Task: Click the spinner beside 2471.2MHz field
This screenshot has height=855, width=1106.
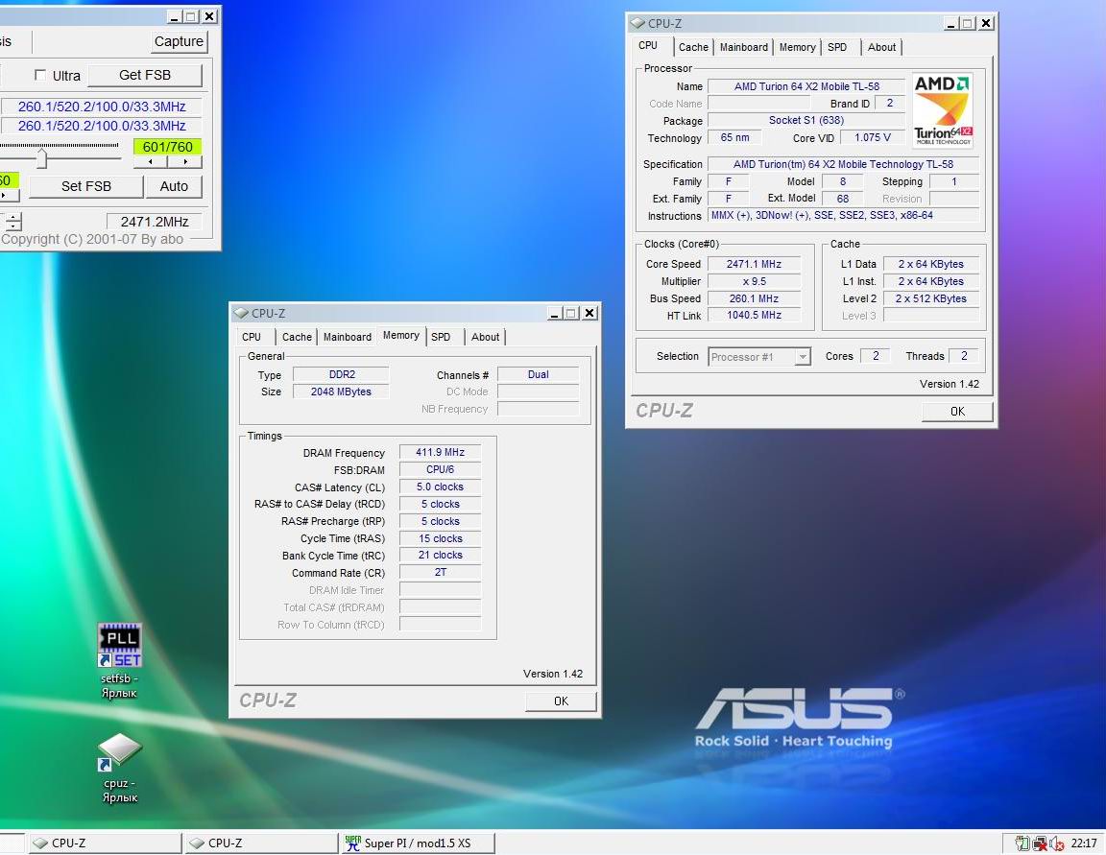Action: [13, 222]
